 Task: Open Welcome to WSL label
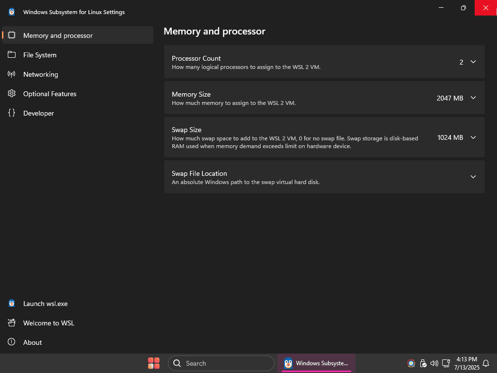49,323
